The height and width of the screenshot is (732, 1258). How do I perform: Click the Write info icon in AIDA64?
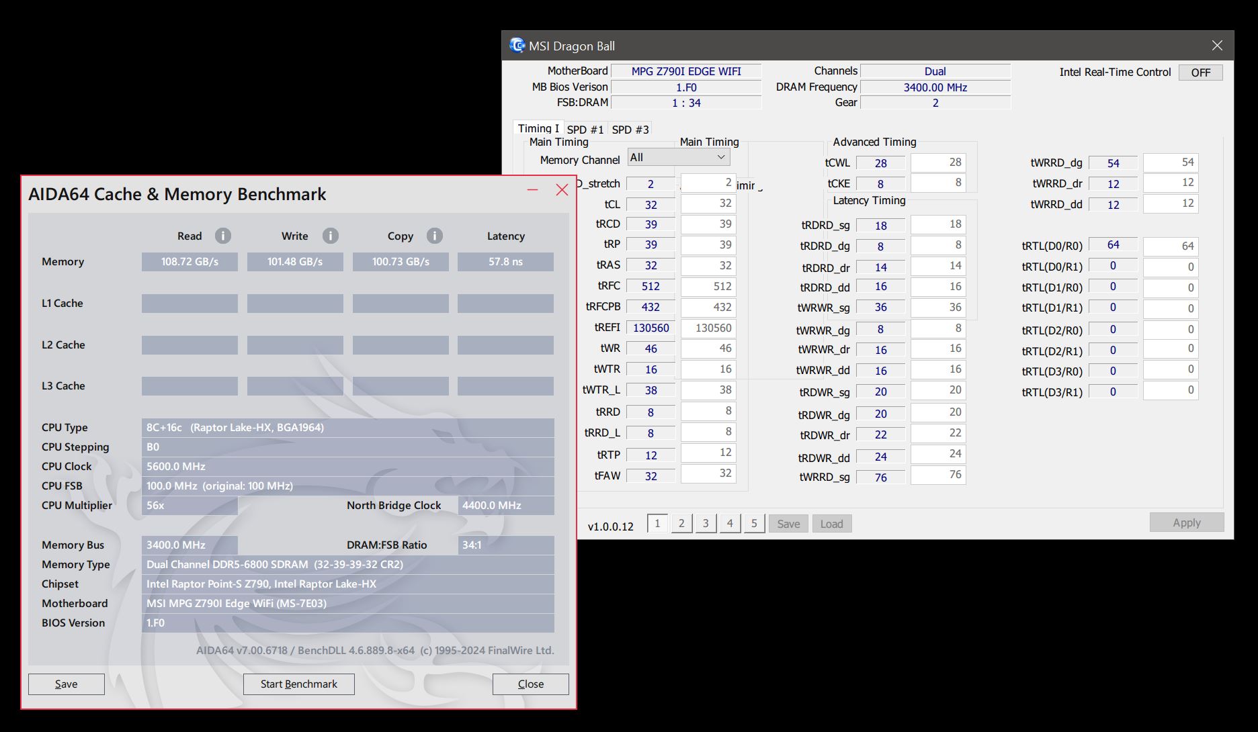(330, 236)
